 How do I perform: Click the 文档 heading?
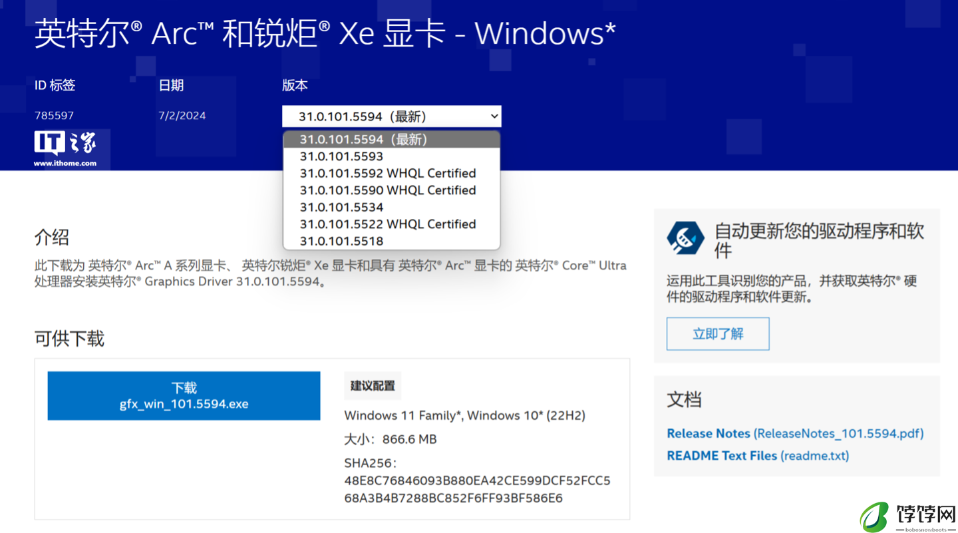[684, 400]
